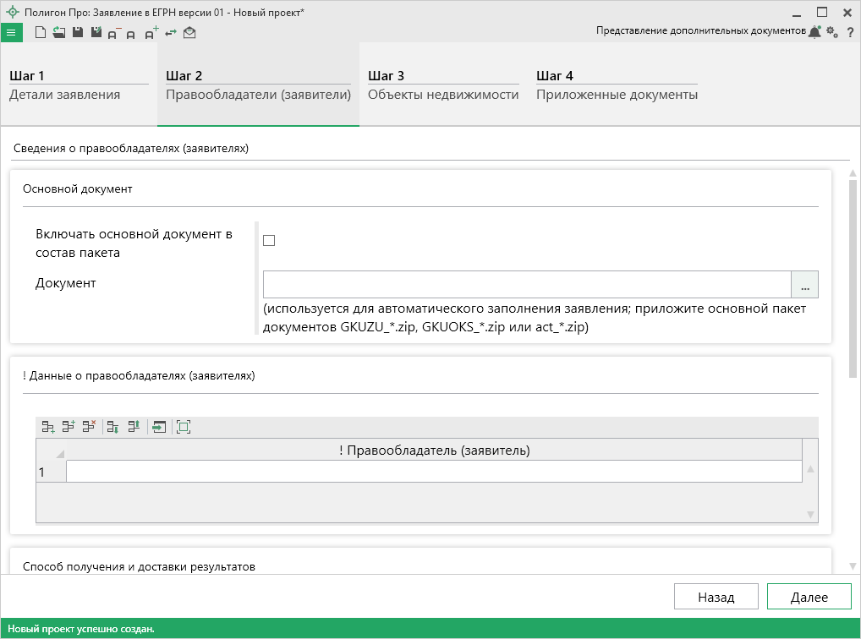Open notifications bell icon
Screen dimensions: 861x639
(x=814, y=32)
